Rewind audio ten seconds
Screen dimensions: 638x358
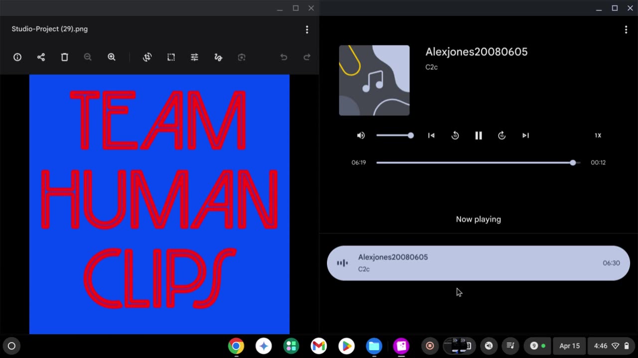455,135
